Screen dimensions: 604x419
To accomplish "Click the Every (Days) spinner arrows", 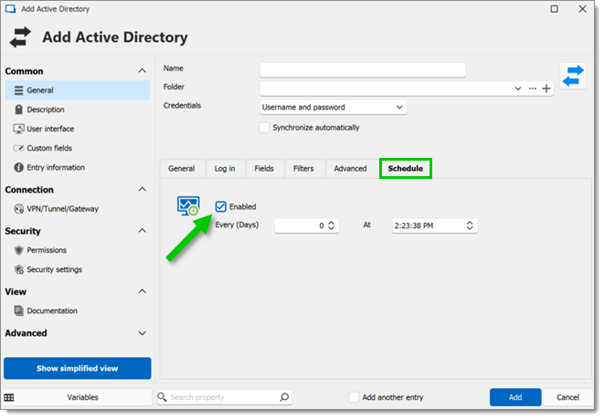I will click(x=332, y=225).
